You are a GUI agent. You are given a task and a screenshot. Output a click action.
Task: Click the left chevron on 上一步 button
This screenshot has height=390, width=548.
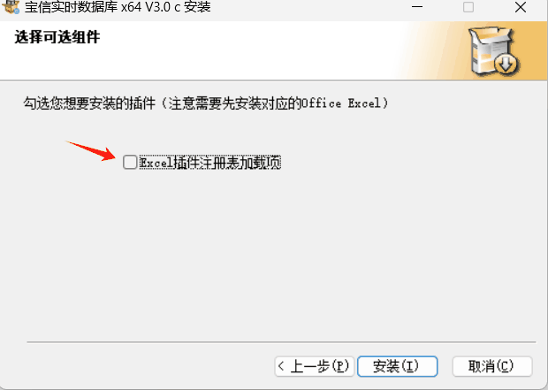[x=281, y=366]
